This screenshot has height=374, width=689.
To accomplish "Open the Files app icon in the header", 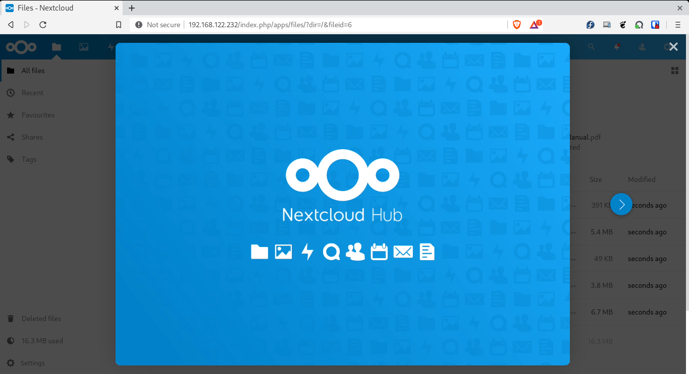I will [57, 47].
